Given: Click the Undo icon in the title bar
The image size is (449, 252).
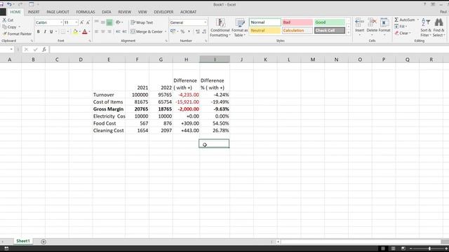Looking at the screenshot, I should click(9, 4).
